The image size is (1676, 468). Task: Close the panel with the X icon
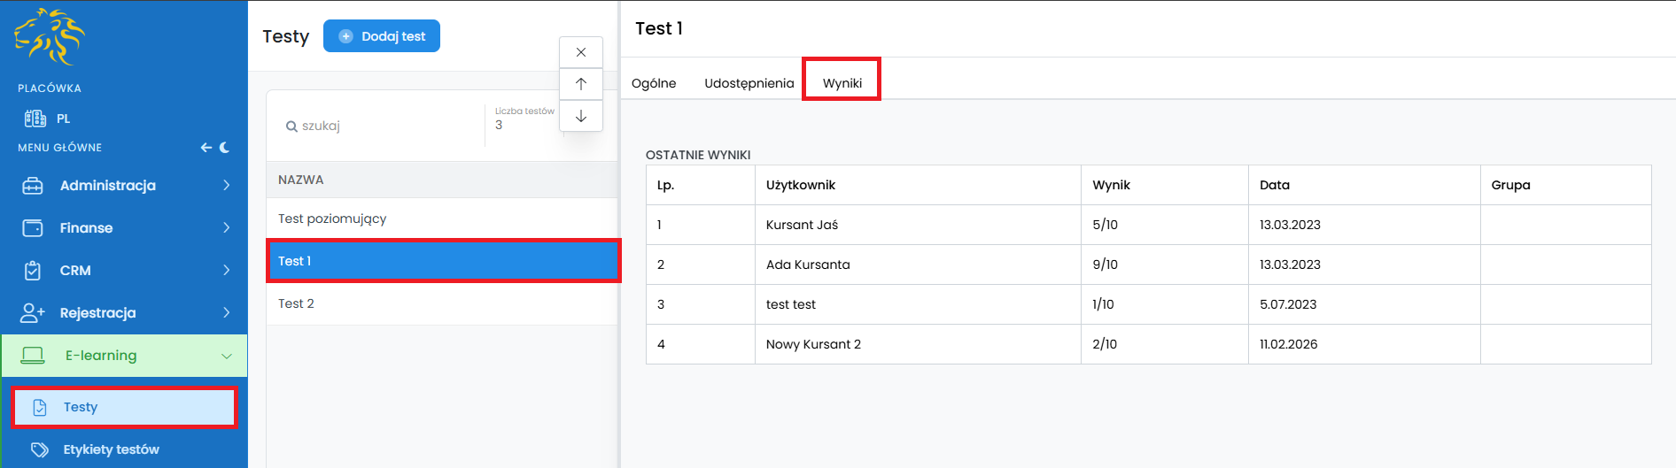581,52
